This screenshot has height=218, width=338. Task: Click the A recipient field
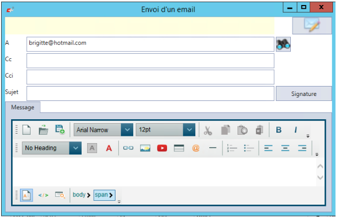point(150,44)
